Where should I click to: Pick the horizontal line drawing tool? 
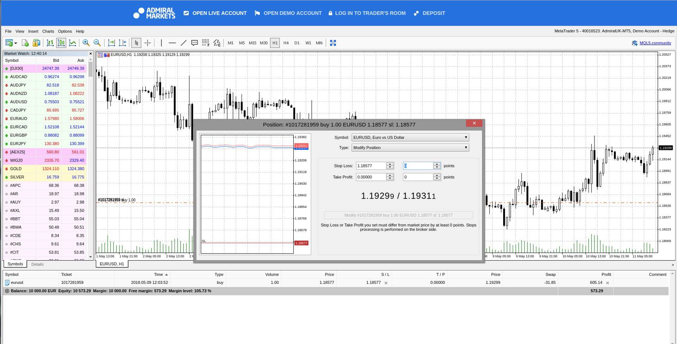172,43
